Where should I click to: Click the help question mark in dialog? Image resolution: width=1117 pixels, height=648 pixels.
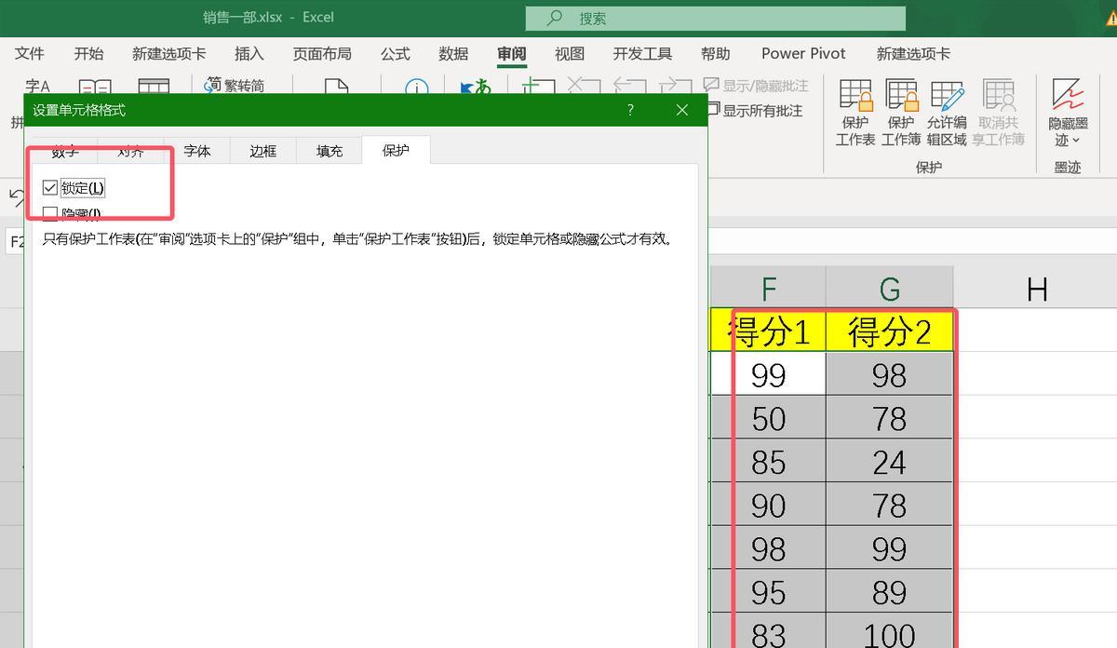click(x=630, y=110)
